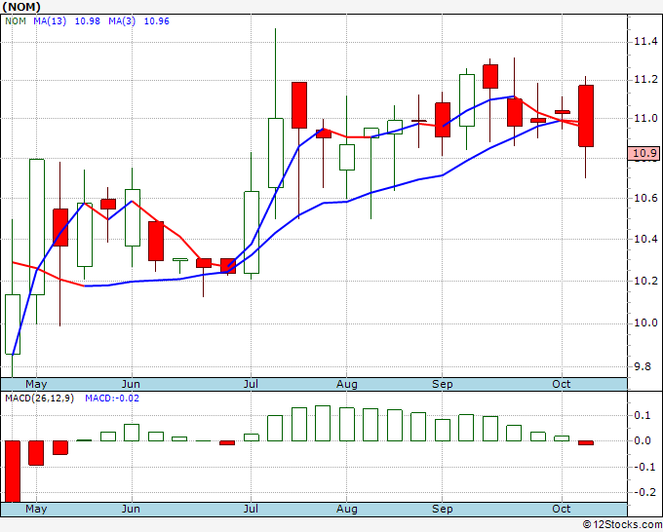Click the -0.2 MACD axis label
Screen dimensions: 663x532
tap(645, 492)
